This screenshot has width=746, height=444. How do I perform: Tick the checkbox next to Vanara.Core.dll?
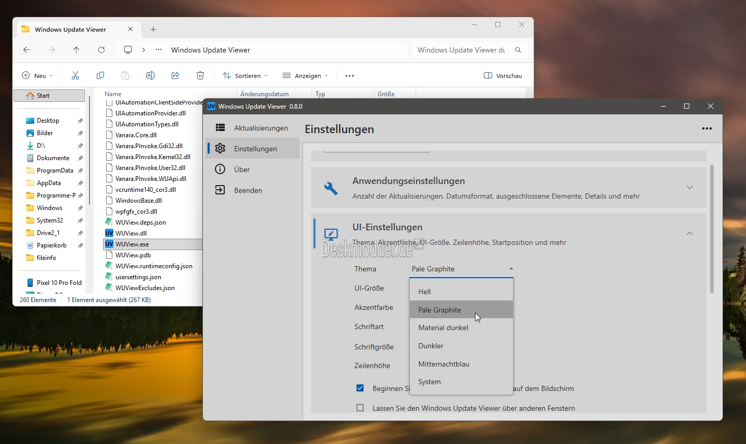(109, 135)
